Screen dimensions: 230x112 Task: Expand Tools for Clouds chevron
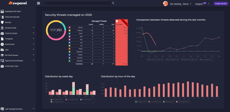click(33, 33)
